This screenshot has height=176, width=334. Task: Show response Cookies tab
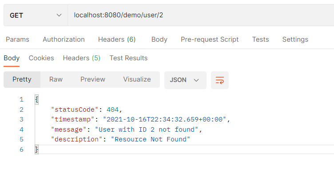pyautogui.click(x=41, y=58)
